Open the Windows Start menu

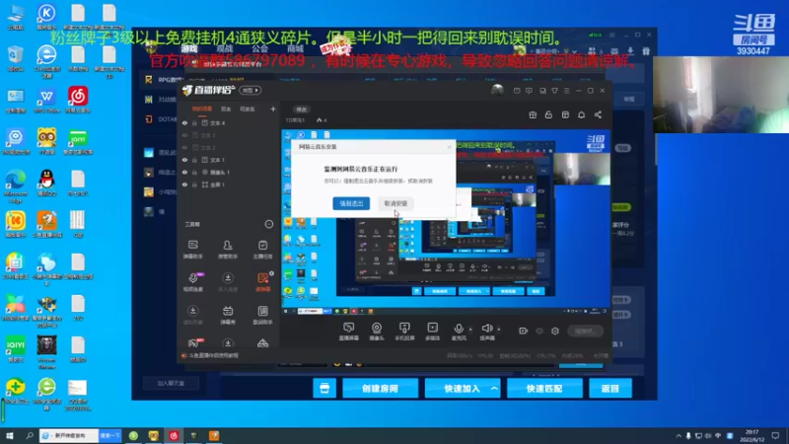(9, 435)
